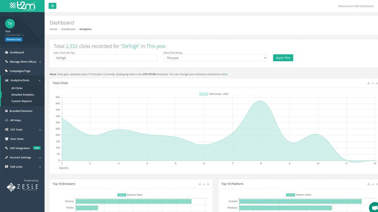The width and height of the screenshot is (378, 212).
Task: Collapse the Total Clicks panel with chevron icon
Action: click(x=373, y=83)
